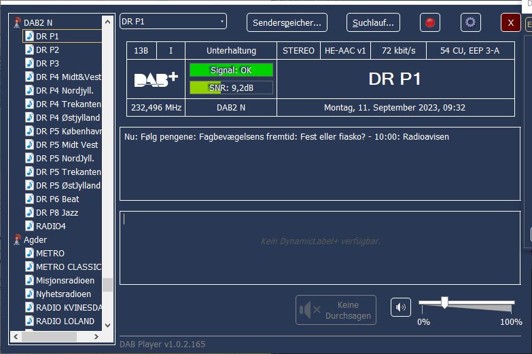Select DR P8 Jazz in station list
Image resolution: width=532 pixels, height=354 pixels.
(57, 212)
